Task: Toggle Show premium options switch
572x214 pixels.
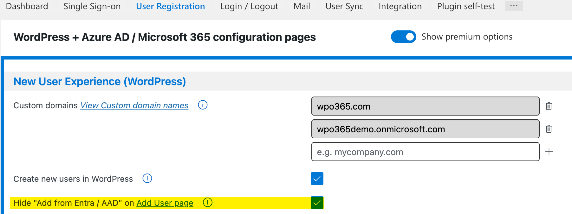Action: [403, 37]
